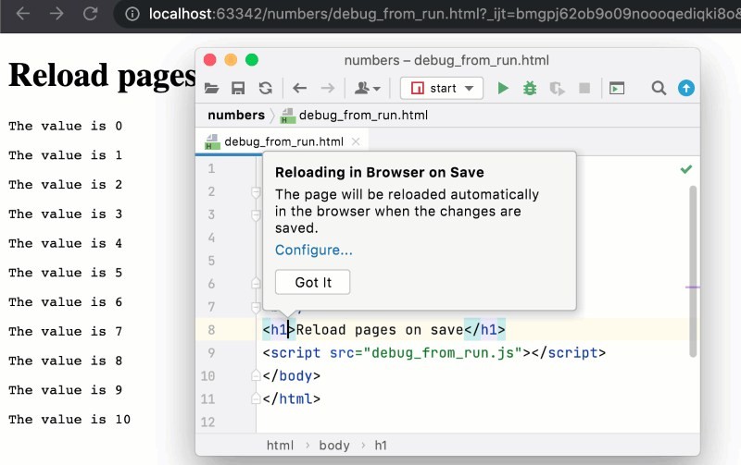Click the green inspection checkmark icon
The width and height of the screenshot is (741, 465).
[686, 169]
